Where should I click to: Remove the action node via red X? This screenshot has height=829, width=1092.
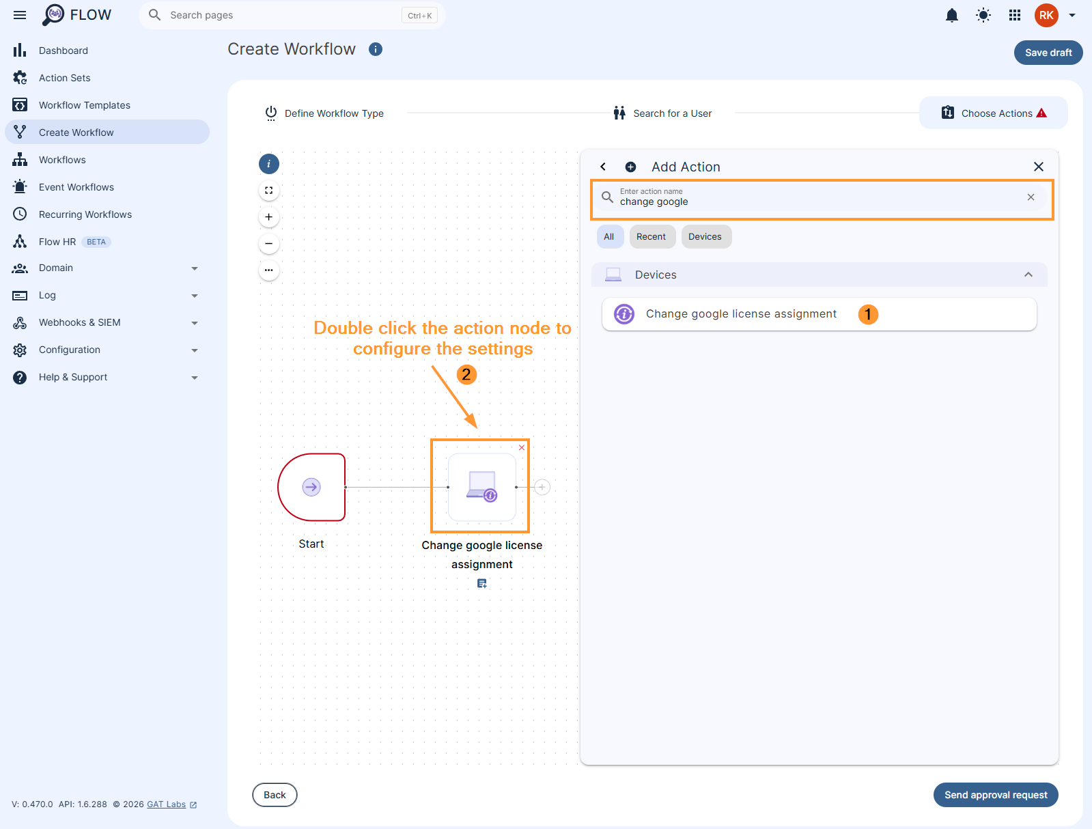[522, 448]
